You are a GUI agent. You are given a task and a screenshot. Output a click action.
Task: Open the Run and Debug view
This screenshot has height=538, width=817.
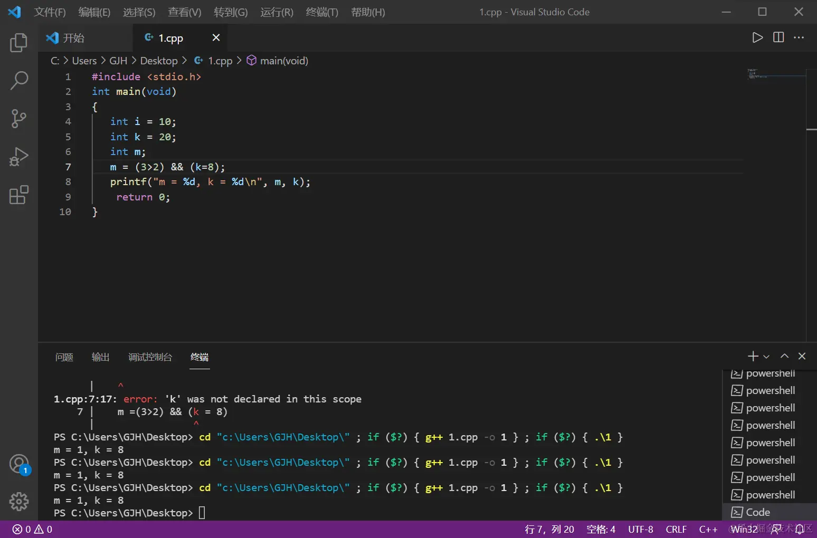19,157
